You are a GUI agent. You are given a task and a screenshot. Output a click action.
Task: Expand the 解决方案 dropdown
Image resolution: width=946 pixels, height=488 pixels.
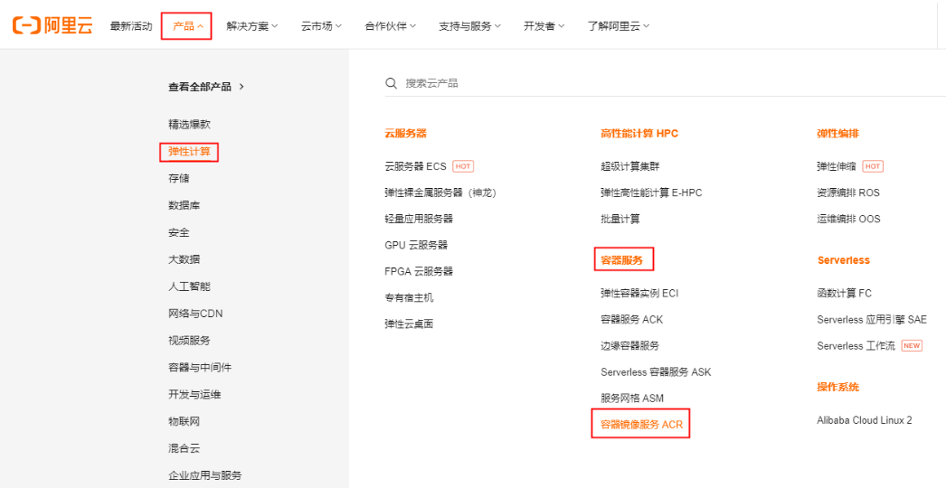pos(252,26)
